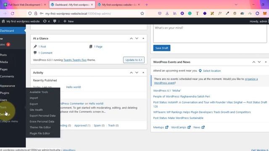Click Howdy, admin in the admin bar
Image resolution: width=269 pixels, height=151 pixels.
pyautogui.click(x=258, y=21)
